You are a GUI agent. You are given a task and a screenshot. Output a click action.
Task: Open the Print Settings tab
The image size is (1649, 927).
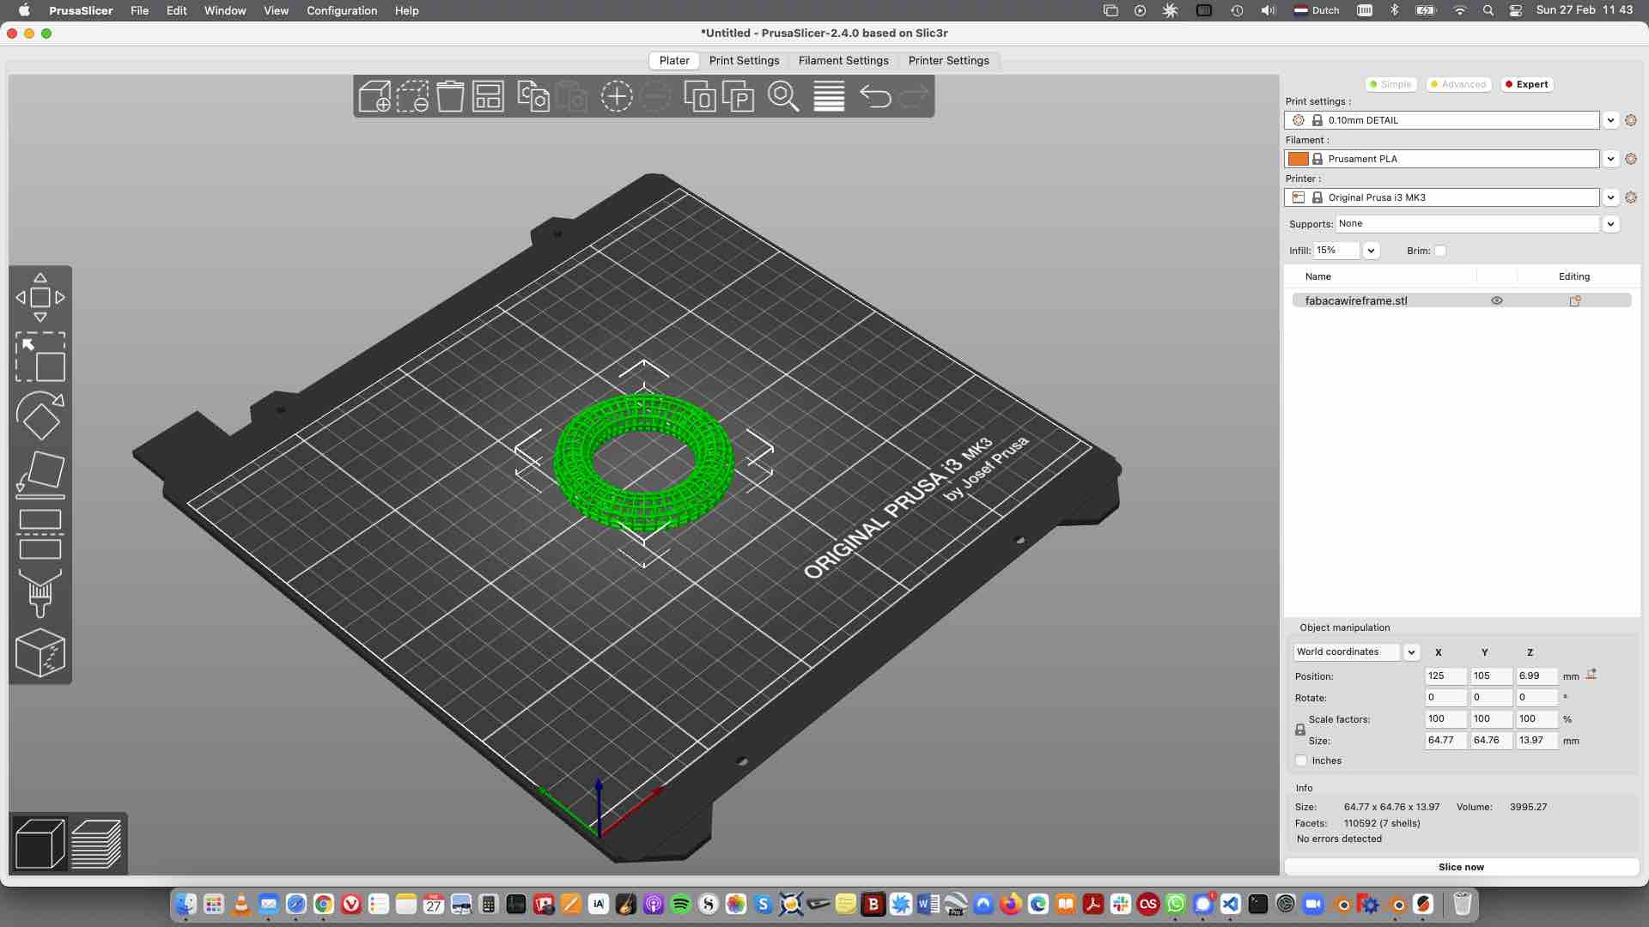point(743,60)
